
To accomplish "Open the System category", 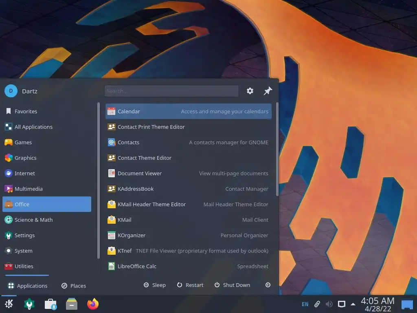I will click(47, 251).
